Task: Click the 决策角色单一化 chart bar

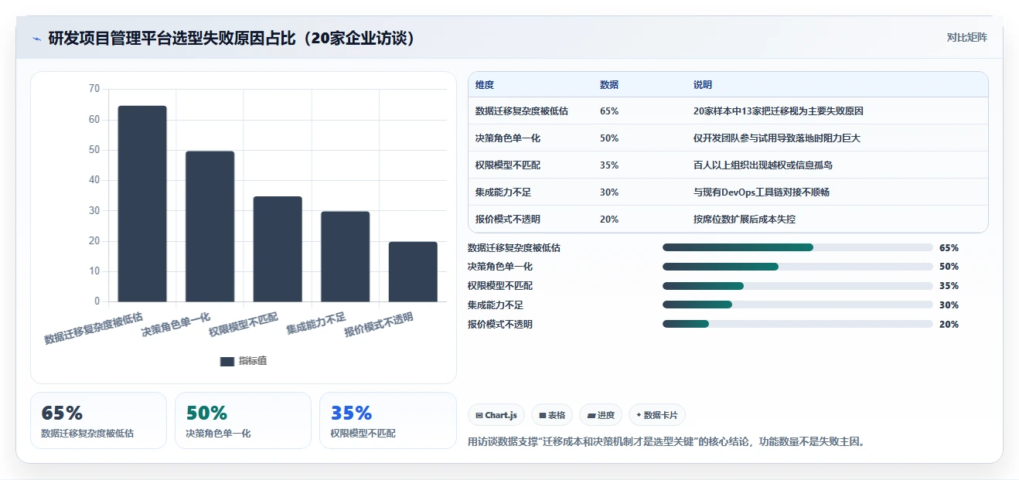Action: click(210, 226)
